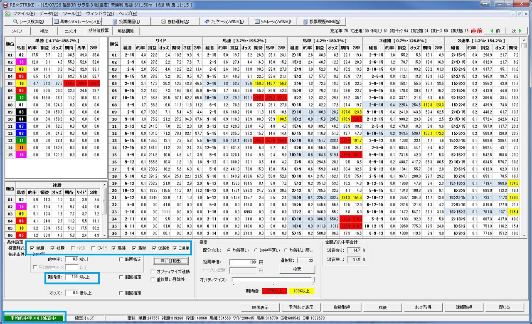Click the 成績 button
532x324 pixels.
tap(382, 307)
